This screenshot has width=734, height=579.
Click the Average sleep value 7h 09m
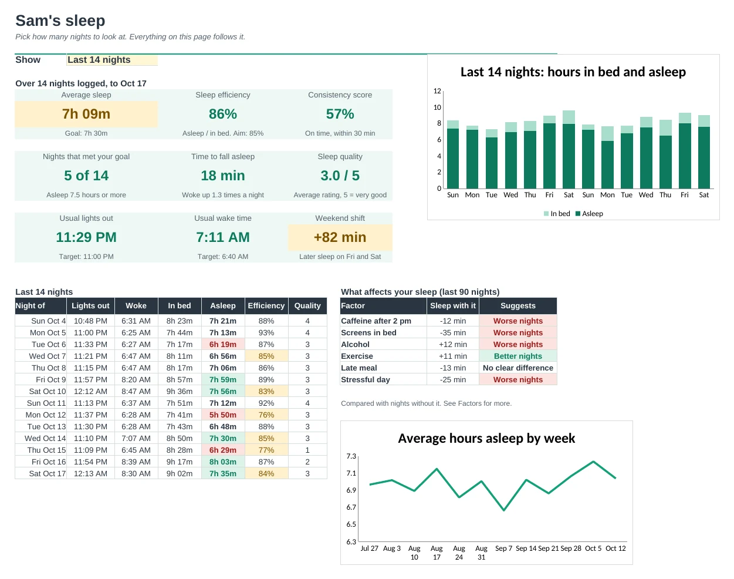pos(86,114)
